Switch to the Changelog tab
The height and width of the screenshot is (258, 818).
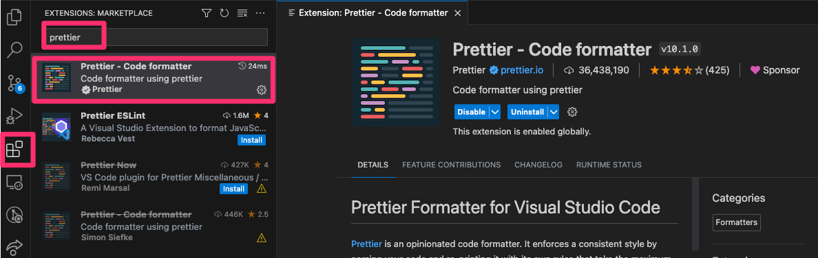pos(538,165)
